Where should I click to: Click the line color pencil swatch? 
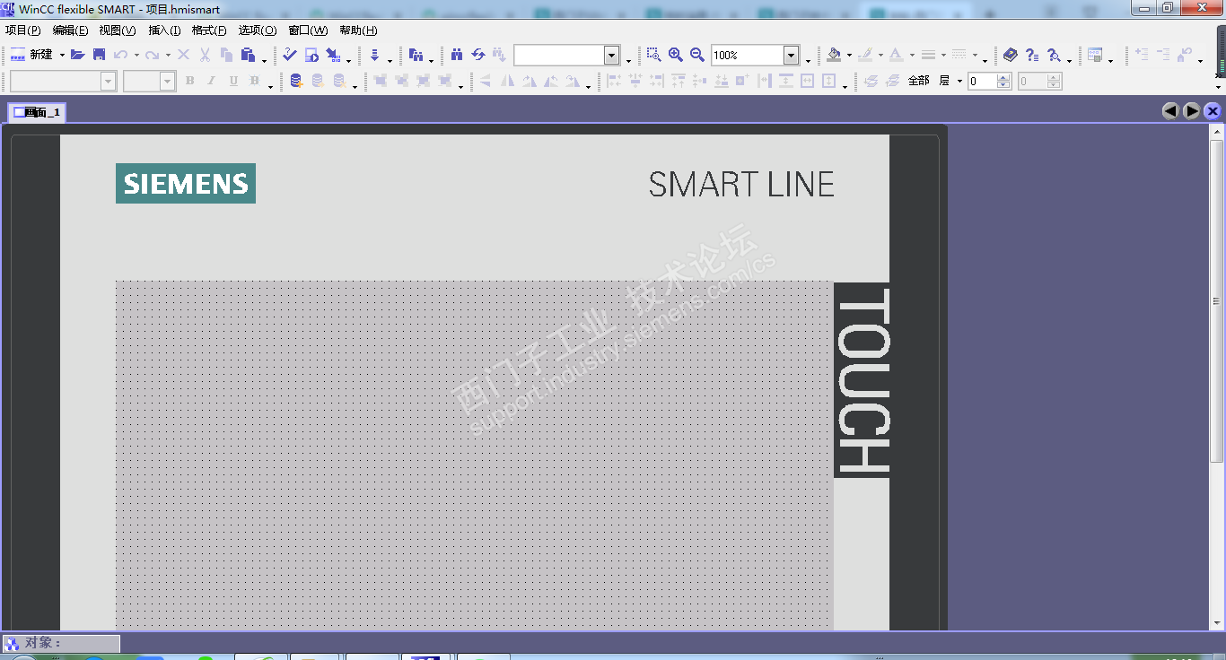865,55
